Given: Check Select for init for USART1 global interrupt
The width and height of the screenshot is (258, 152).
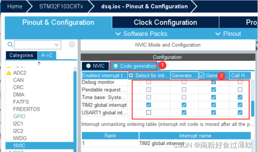Looking at the screenshot, I should (149, 113).
